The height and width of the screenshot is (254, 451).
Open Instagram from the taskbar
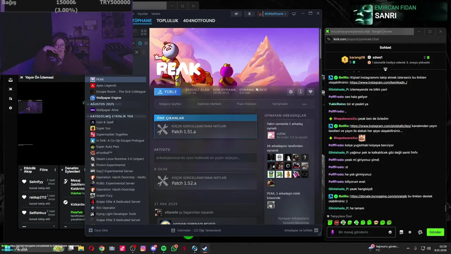tap(143, 248)
